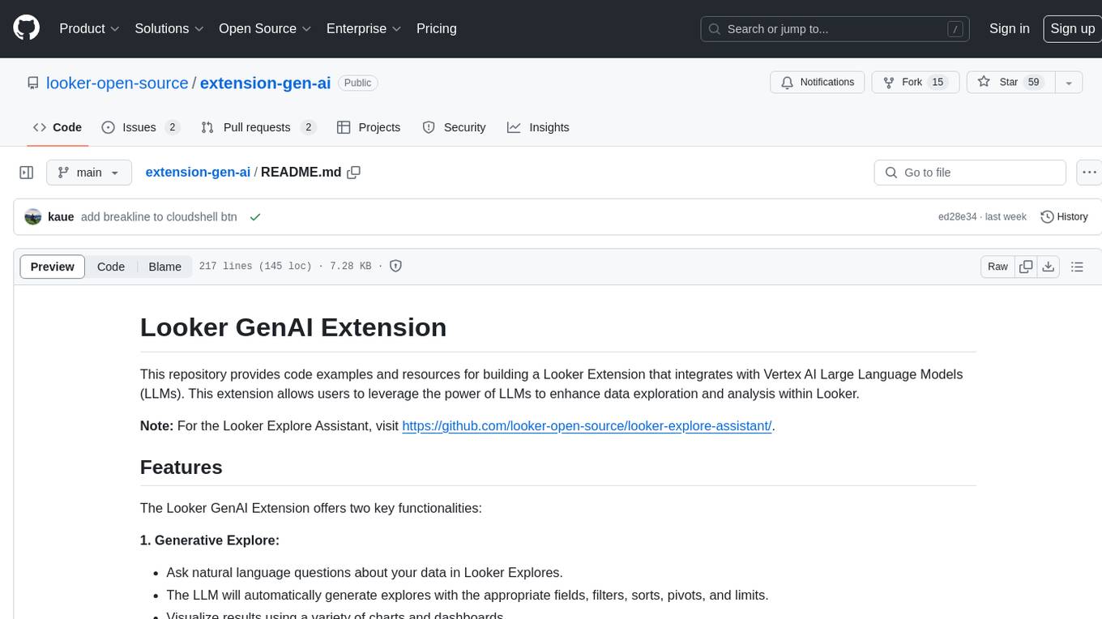1102x619 pixels.
Task: Click the Sign up button
Action: point(1072,28)
